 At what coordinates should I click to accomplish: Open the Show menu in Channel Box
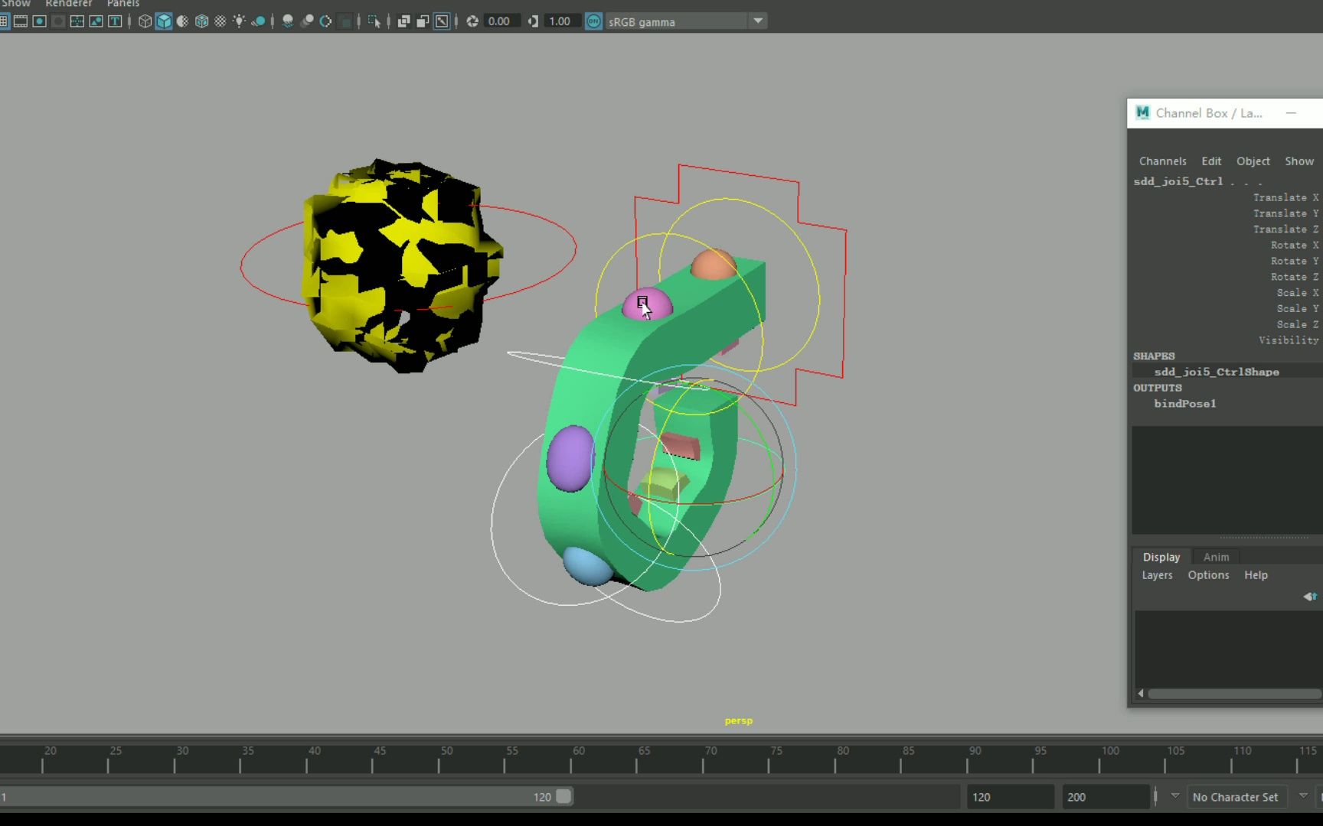point(1298,161)
